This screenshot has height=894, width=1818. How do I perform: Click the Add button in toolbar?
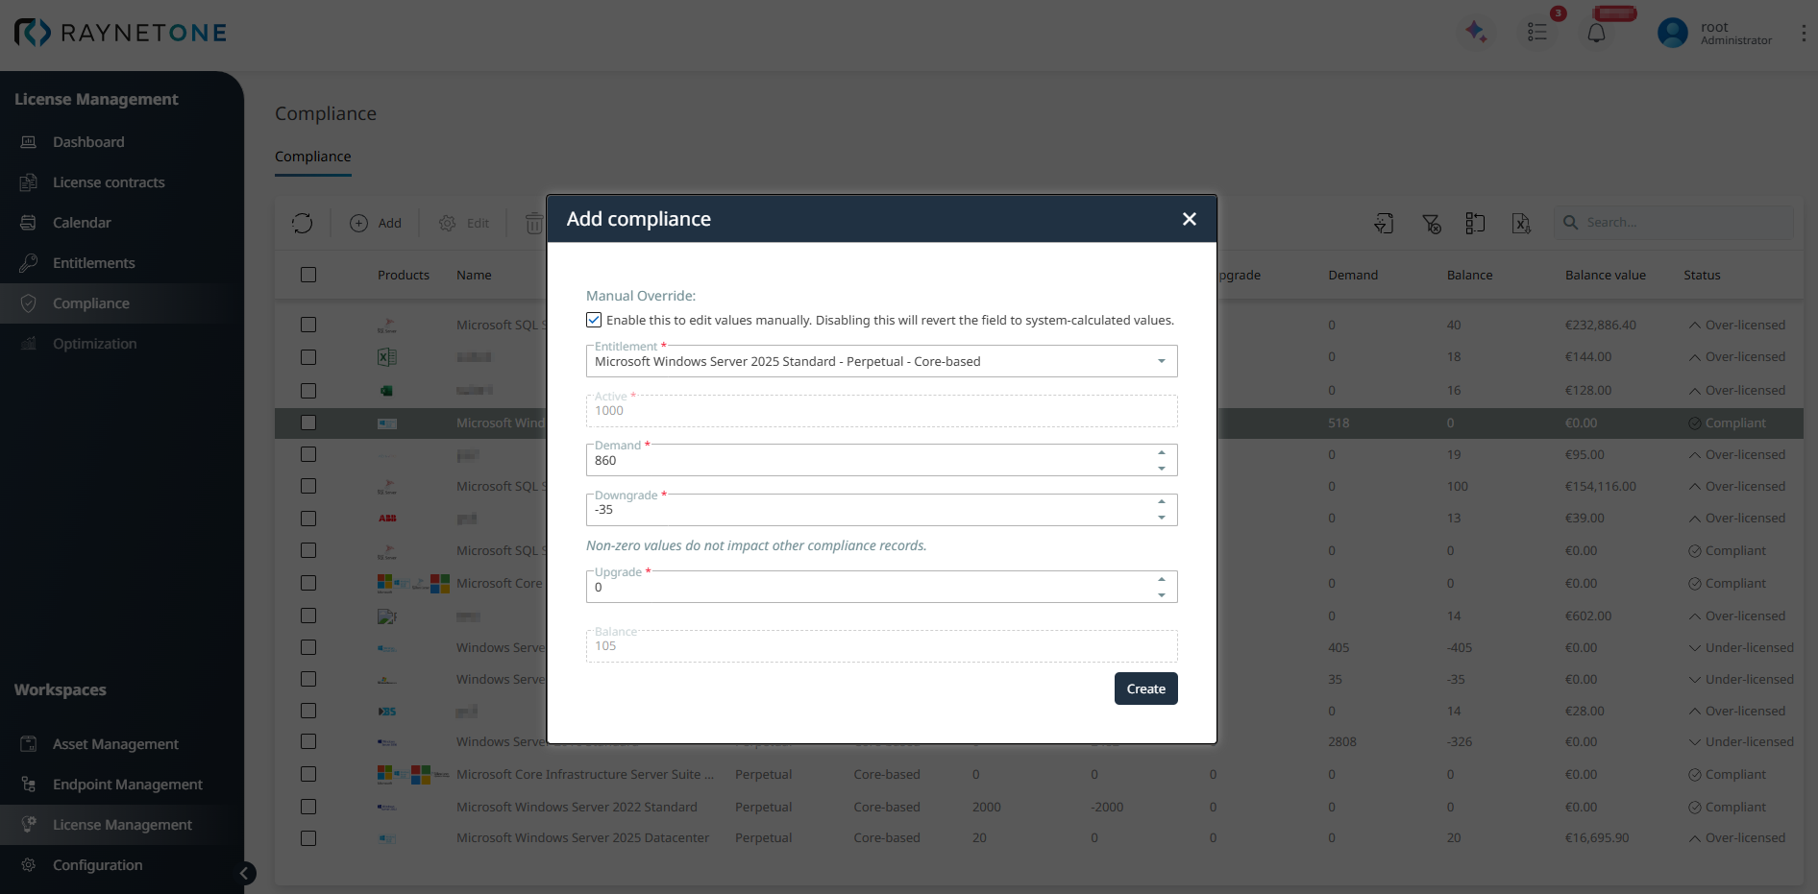[x=376, y=223]
